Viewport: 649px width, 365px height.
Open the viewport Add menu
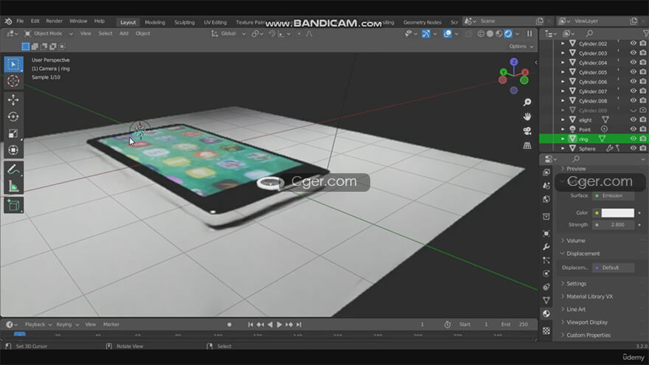[124, 33]
